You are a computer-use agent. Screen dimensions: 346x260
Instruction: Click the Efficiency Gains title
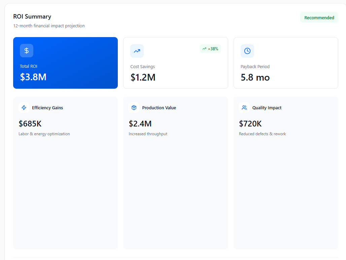pyautogui.click(x=47, y=108)
